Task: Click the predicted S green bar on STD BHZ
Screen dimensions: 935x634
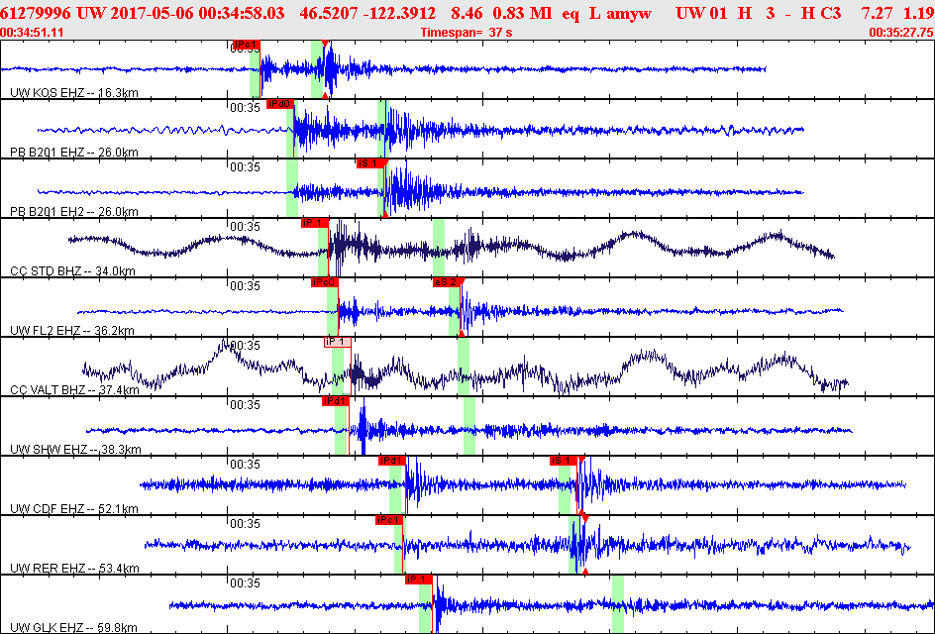Action: tap(438, 248)
